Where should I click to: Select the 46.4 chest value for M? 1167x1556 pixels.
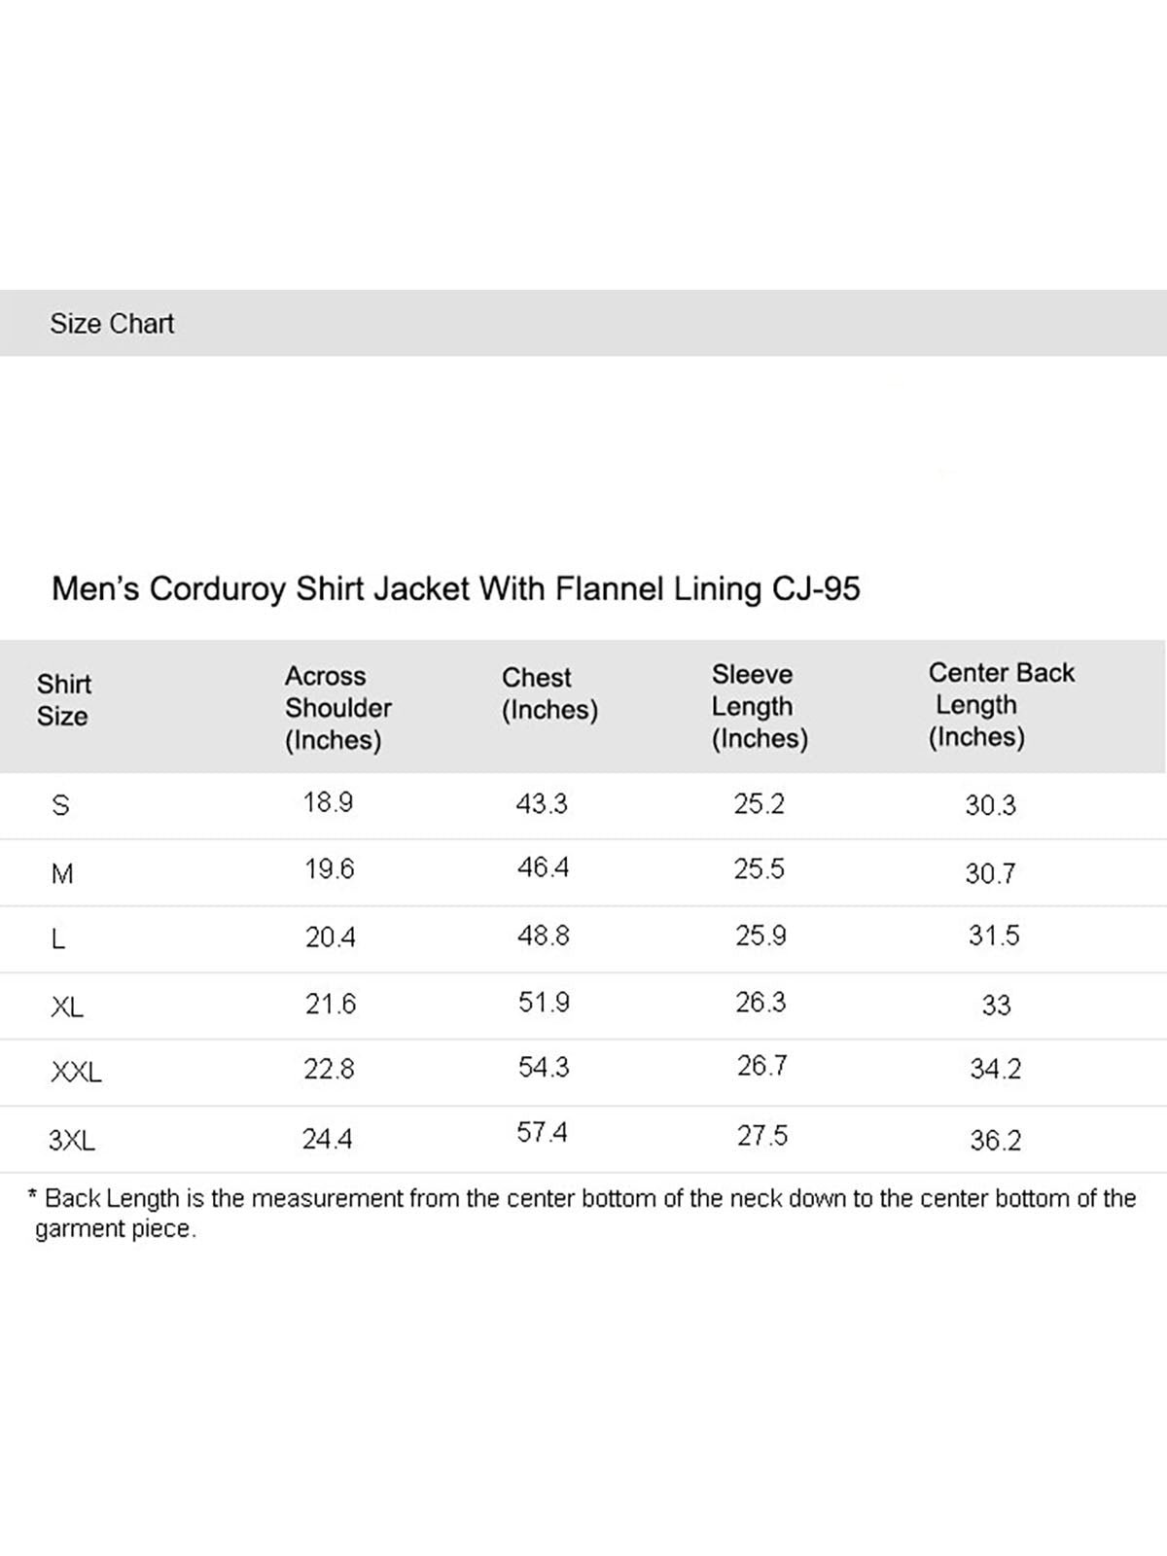(x=543, y=867)
